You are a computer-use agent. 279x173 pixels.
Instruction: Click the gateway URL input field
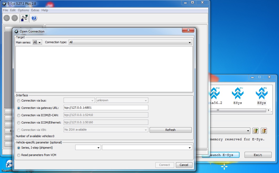[x=106, y=108]
